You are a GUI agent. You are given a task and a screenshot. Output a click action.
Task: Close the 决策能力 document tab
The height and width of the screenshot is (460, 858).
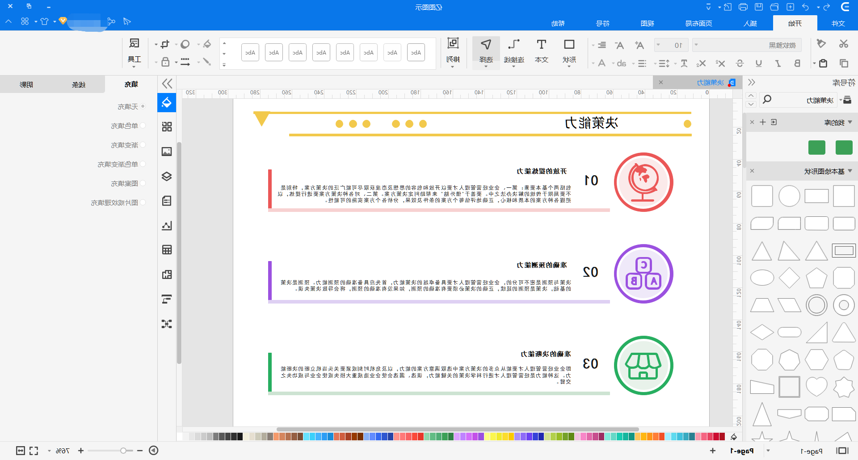[x=660, y=82]
